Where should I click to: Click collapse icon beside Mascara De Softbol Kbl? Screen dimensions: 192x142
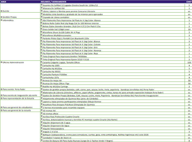(42, 8)
